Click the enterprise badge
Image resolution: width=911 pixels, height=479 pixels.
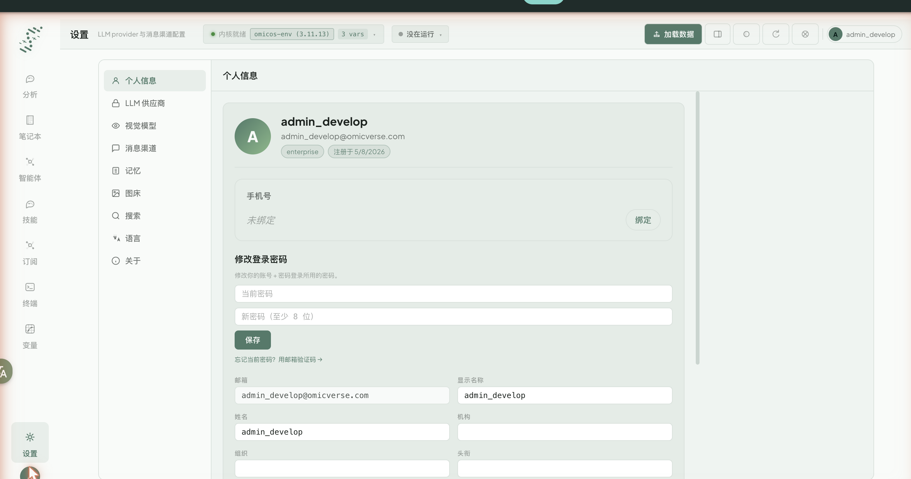[303, 152]
